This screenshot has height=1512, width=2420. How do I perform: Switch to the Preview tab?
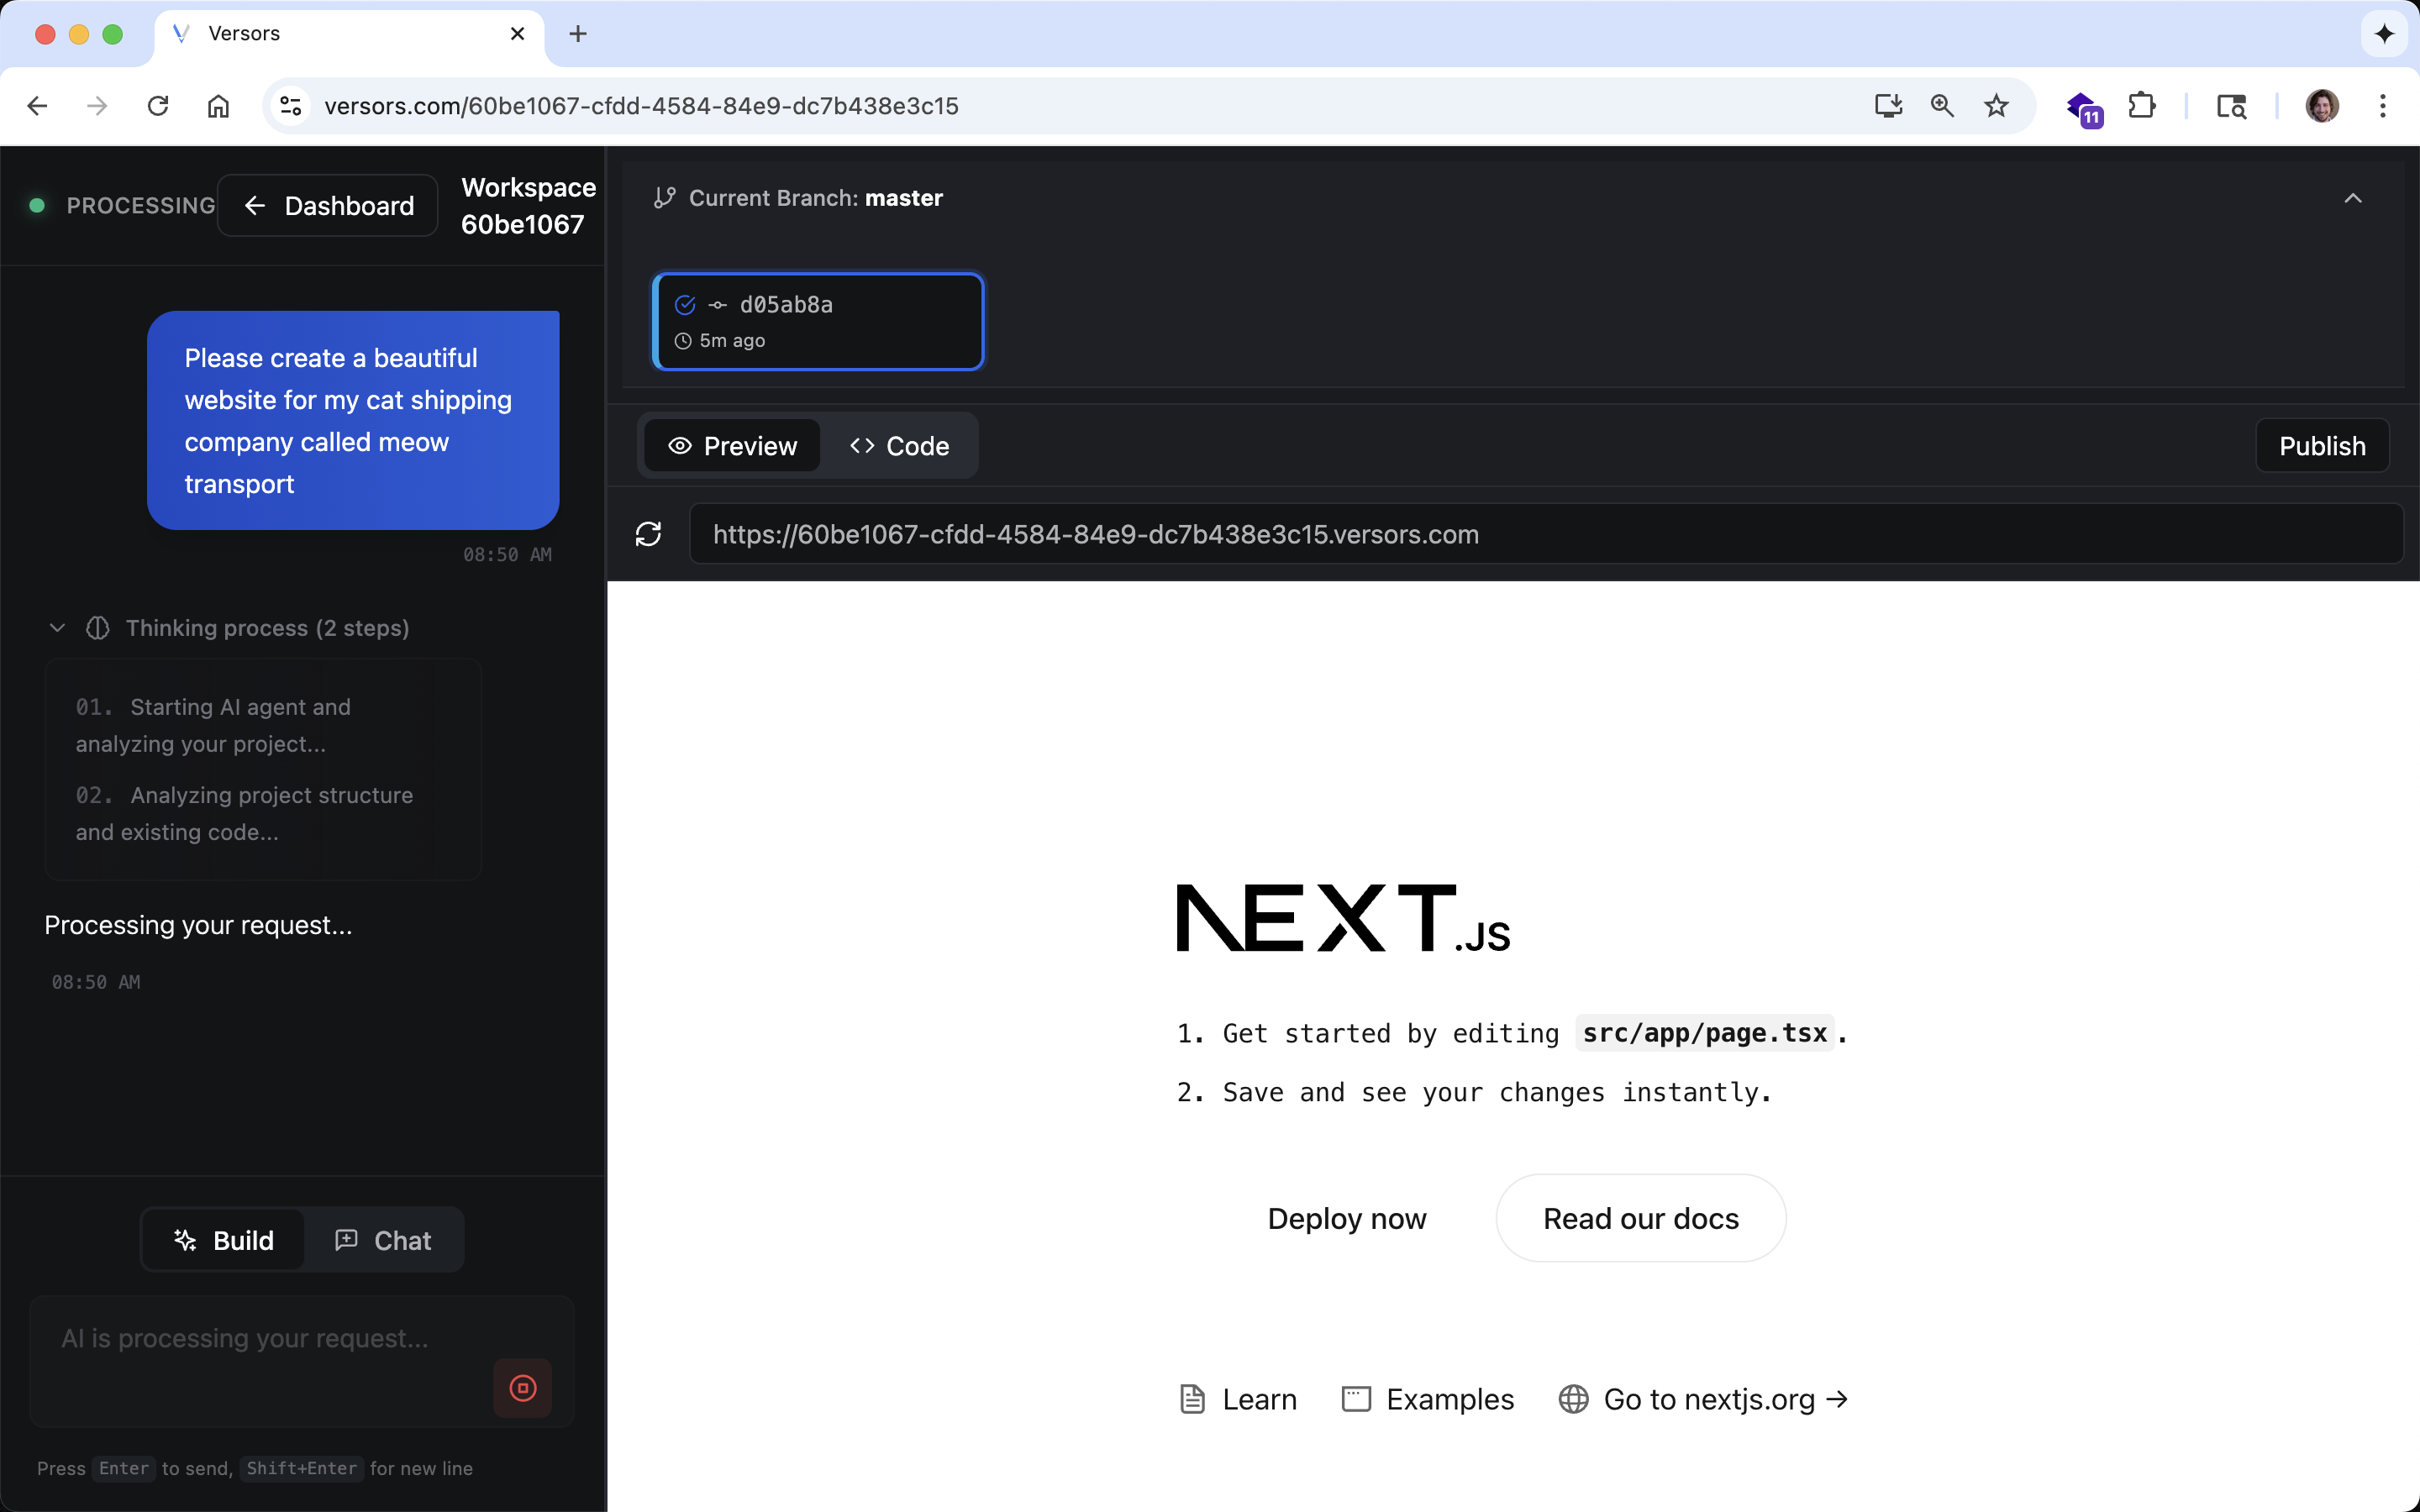coord(732,445)
